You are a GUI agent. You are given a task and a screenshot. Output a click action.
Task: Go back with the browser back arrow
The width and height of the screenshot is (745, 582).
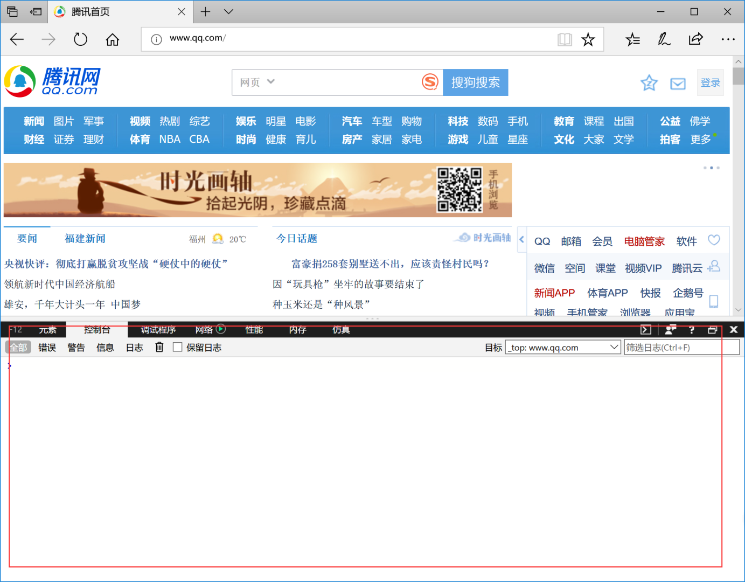[17, 39]
